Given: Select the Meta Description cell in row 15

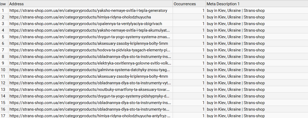Looking at the screenshot, I should click(x=257, y=103).
